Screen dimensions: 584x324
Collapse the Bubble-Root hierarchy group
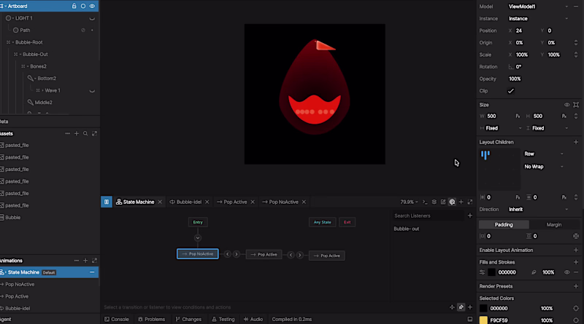tap(13, 42)
